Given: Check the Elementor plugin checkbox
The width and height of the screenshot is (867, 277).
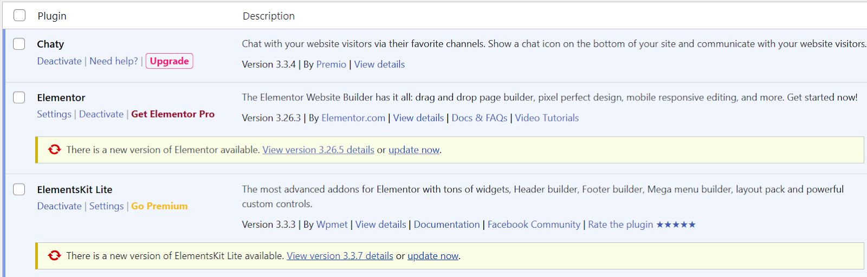Looking at the screenshot, I should pos(19,98).
